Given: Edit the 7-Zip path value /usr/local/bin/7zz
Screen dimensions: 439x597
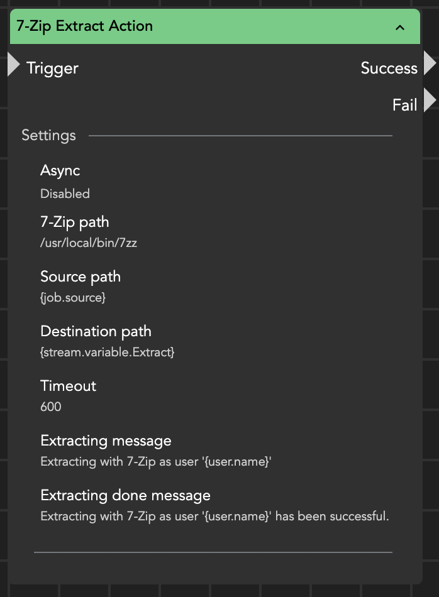Looking at the screenshot, I should pos(89,243).
